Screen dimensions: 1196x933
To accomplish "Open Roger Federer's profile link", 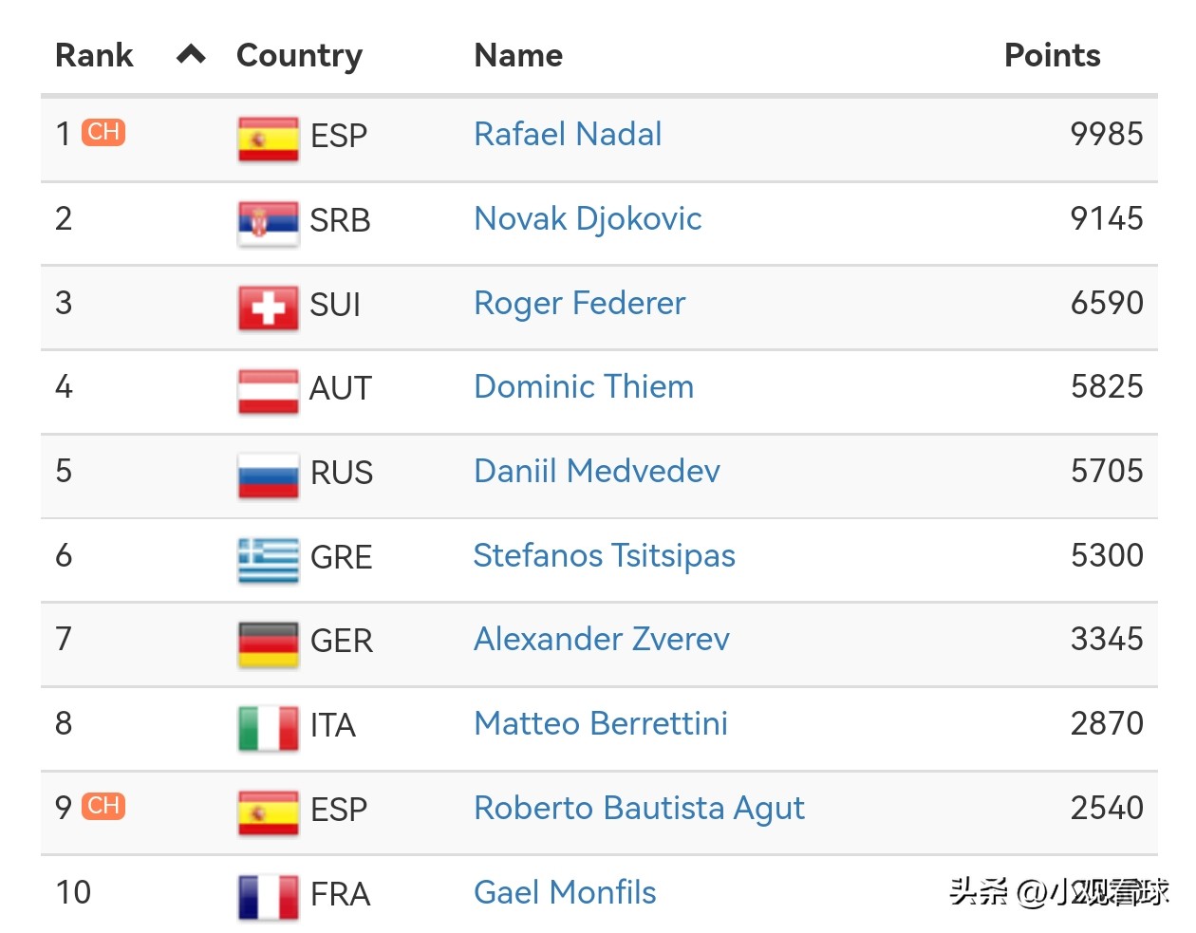I will (x=579, y=303).
